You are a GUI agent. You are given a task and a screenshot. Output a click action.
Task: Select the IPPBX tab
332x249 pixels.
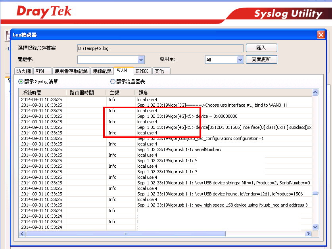142,71
